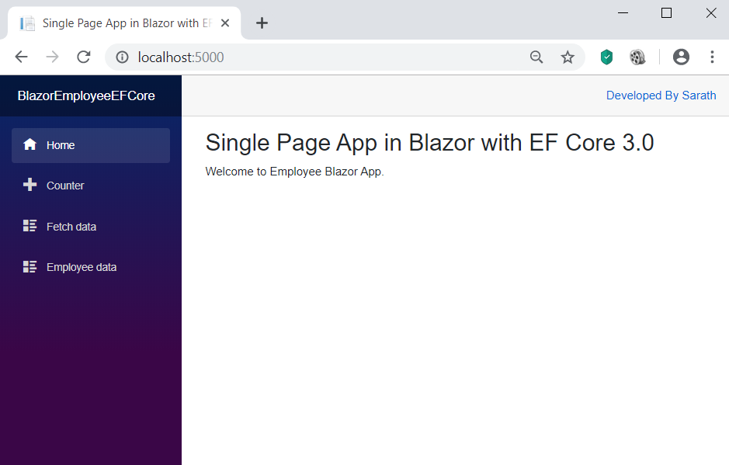Click the BlazorEmployeeEFCore brand link
The image size is (729, 465).
click(x=86, y=95)
